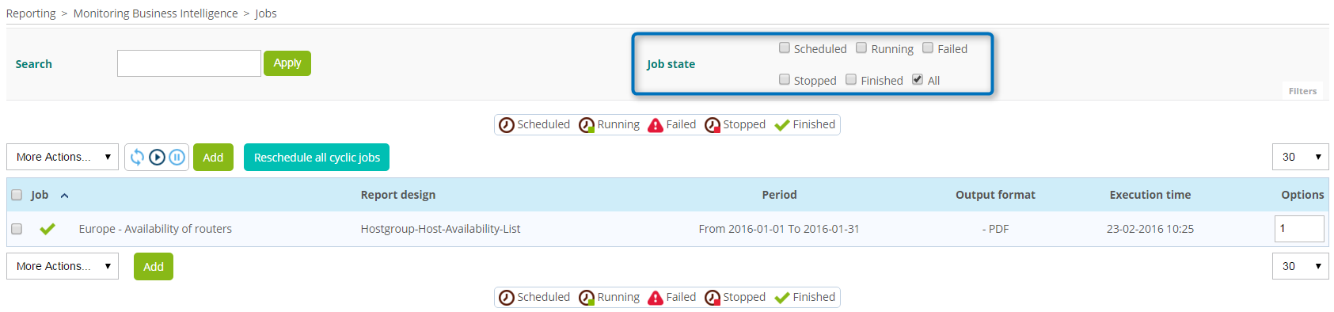The image size is (1334, 312).
Task: Click the Apply search button
Action: pyautogui.click(x=287, y=63)
